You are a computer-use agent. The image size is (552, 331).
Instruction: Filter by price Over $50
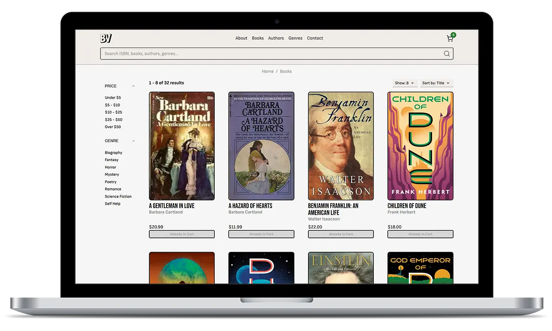113,127
